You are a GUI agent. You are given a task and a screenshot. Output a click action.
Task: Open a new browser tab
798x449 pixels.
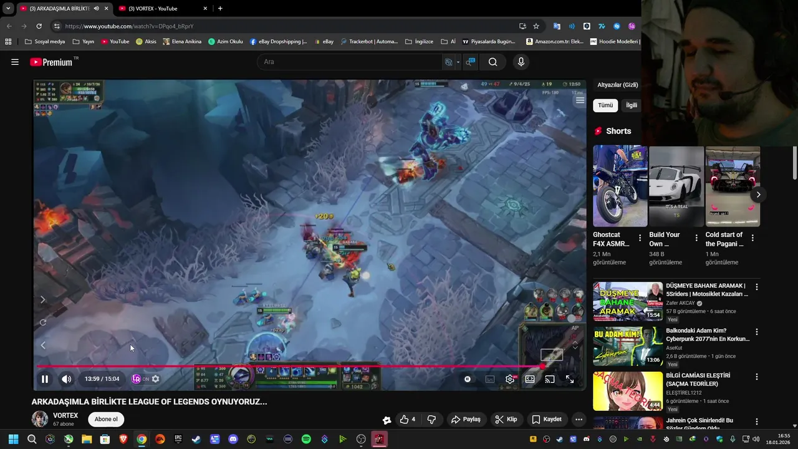(220, 8)
